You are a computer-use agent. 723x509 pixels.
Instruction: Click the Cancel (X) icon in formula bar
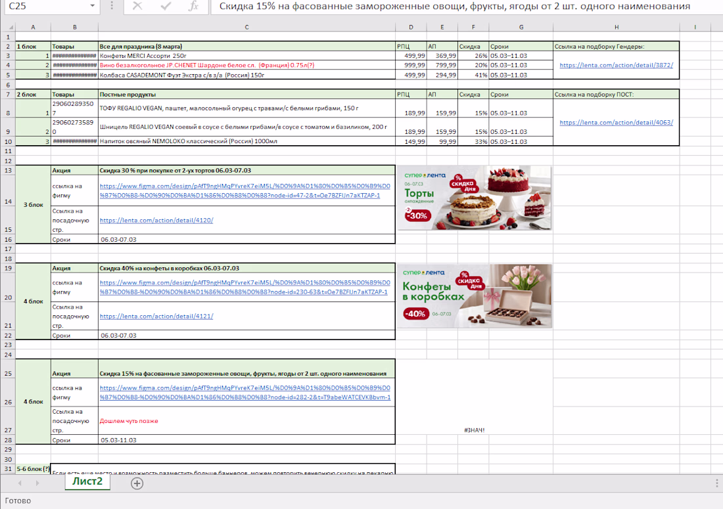(137, 6)
